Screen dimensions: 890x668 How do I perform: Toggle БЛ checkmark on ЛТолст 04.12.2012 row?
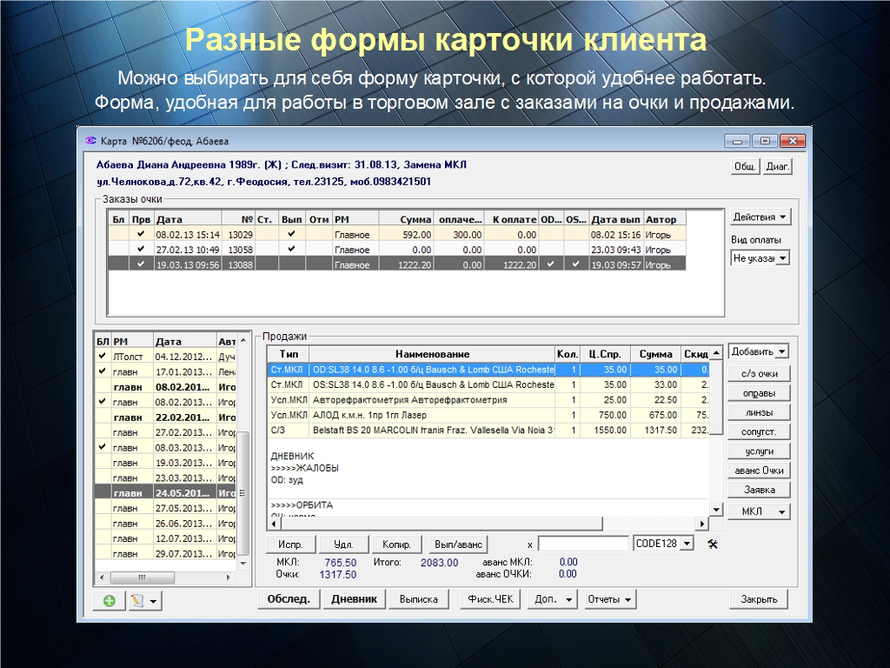click(x=102, y=357)
